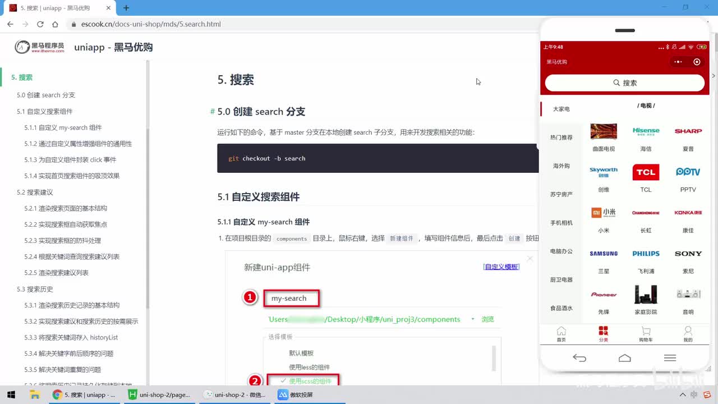Screen dimensions: 718x404
Task: Tap the KONKA 康佳 brand icon
Action: [688, 213]
